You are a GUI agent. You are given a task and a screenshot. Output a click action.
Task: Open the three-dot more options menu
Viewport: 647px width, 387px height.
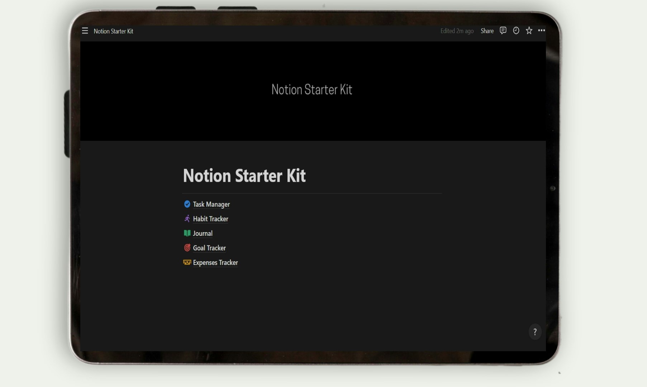pyautogui.click(x=542, y=30)
